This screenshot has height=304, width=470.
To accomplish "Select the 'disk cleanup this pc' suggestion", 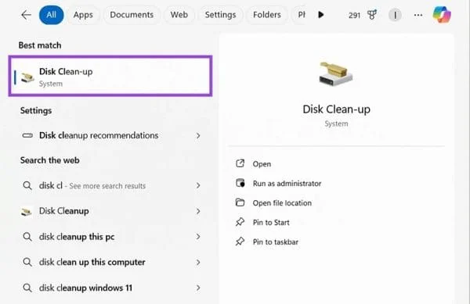I will point(77,237).
